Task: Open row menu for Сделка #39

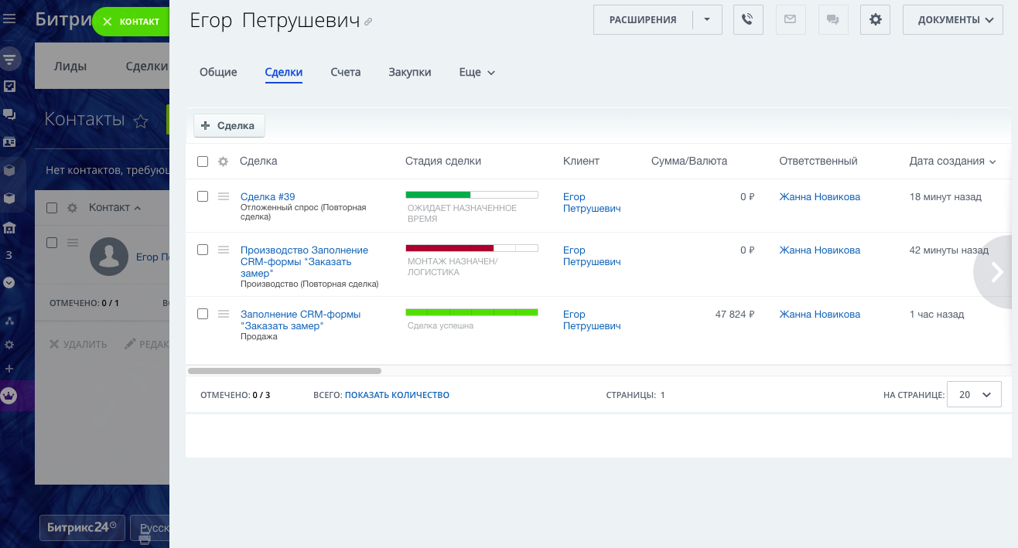Action: pos(224,196)
